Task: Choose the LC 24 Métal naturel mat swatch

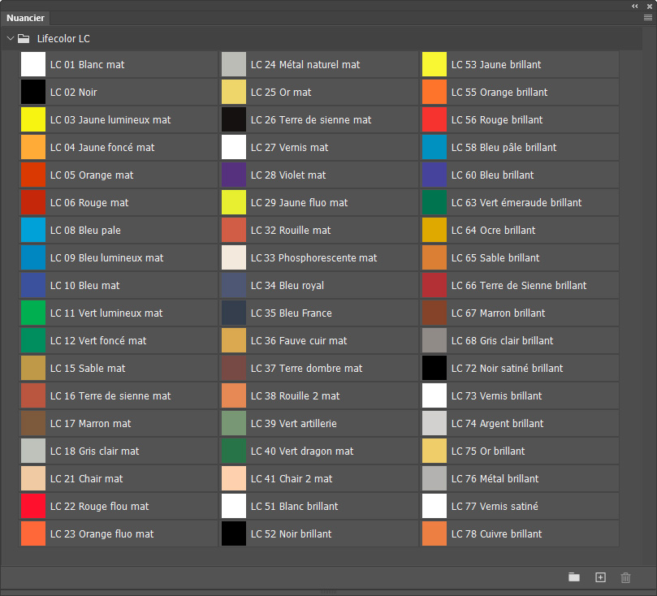Action: 234,64
